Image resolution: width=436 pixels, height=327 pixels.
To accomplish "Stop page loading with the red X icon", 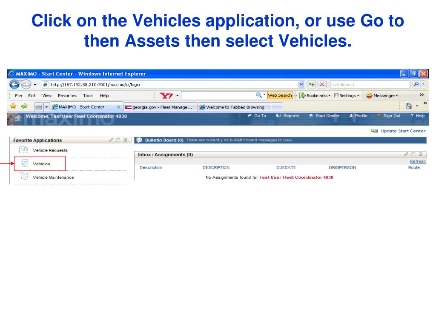I will [322, 84].
